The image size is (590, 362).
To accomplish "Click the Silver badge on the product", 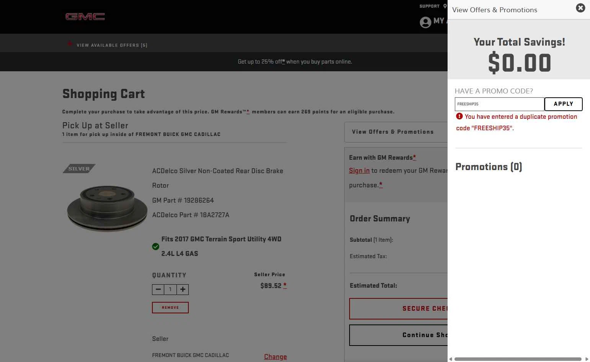I will 79,169.
